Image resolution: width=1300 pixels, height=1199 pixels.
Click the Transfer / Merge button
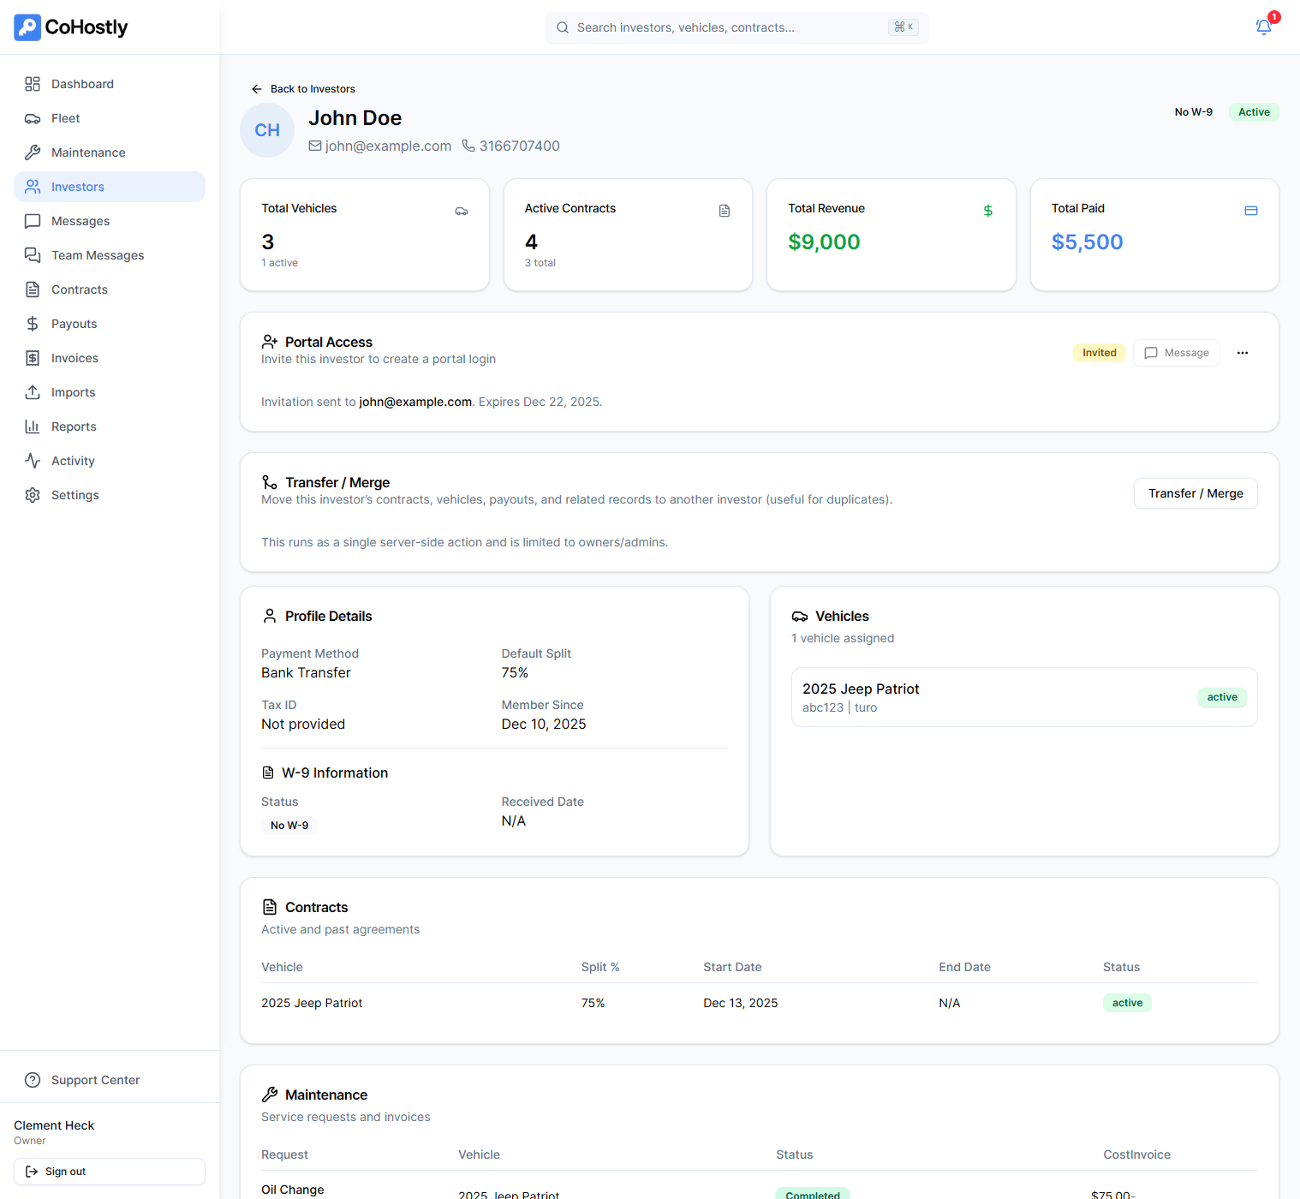click(x=1195, y=493)
